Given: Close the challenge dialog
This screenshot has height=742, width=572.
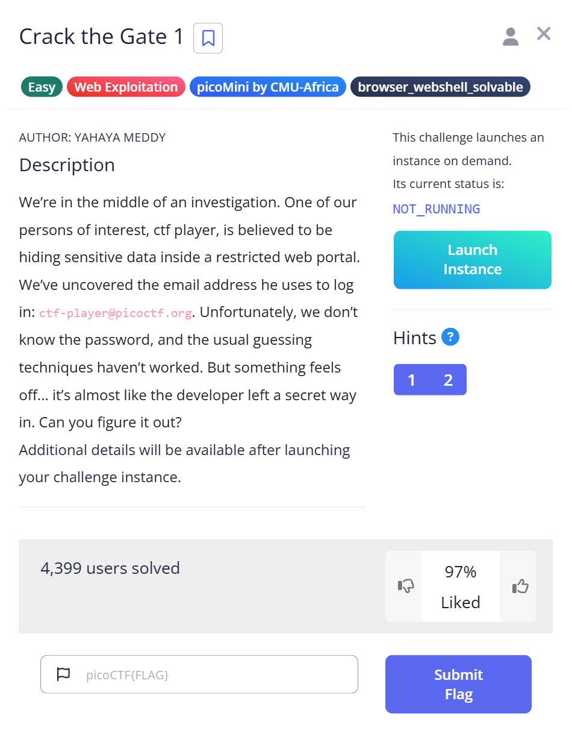Looking at the screenshot, I should 544,34.
